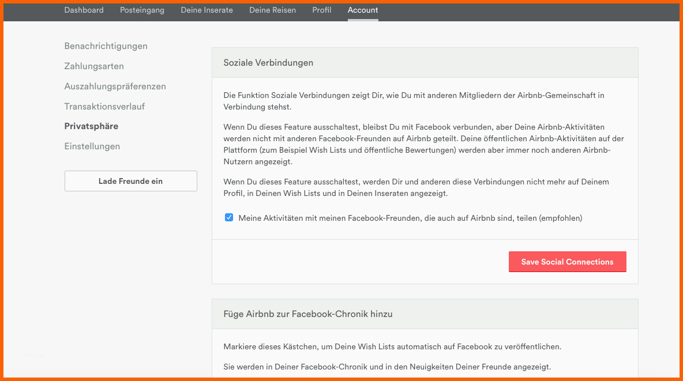Click Save Social Connections button

[x=567, y=262]
